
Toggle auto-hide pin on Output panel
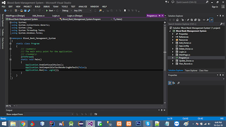click(162, 110)
